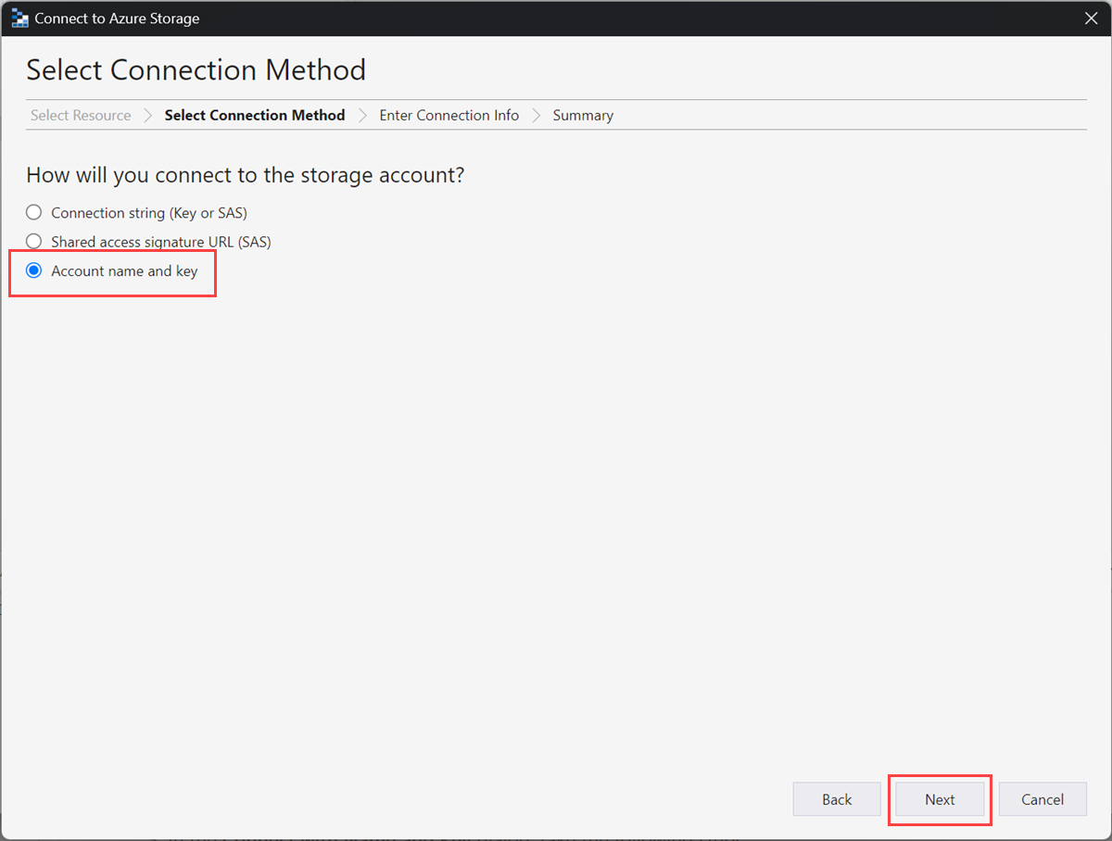This screenshot has width=1112, height=841.
Task: Go to the Select Resource step
Action: coord(80,115)
